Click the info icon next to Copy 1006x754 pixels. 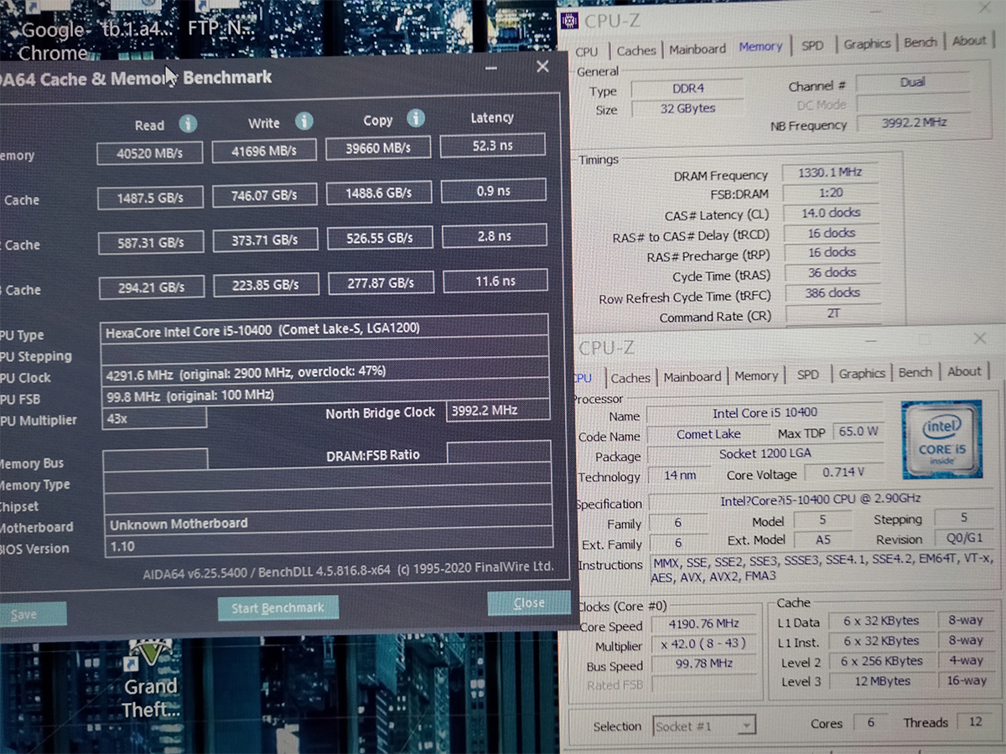tap(416, 118)
